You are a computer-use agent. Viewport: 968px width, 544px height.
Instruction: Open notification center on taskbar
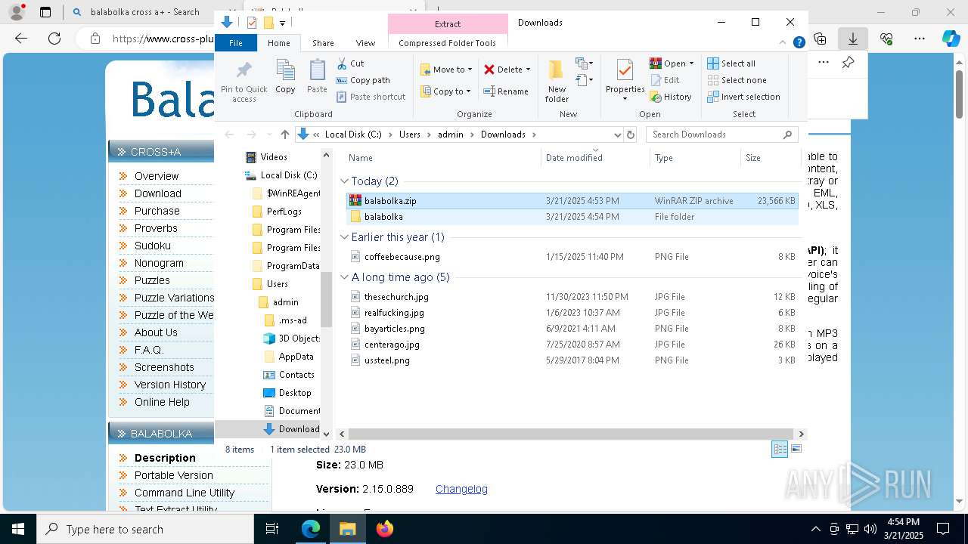coord(943,529)
